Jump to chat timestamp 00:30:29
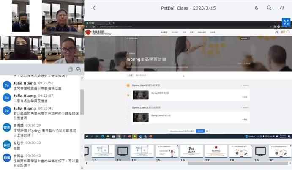Viewport: 292px width, 170px height. [x=33, y=126]
